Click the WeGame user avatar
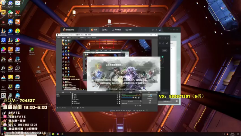The height and width of the screenshot is (136, 241). (x=160, y=30)
